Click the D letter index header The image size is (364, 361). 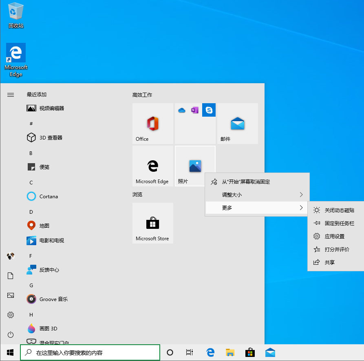point(31,212)
